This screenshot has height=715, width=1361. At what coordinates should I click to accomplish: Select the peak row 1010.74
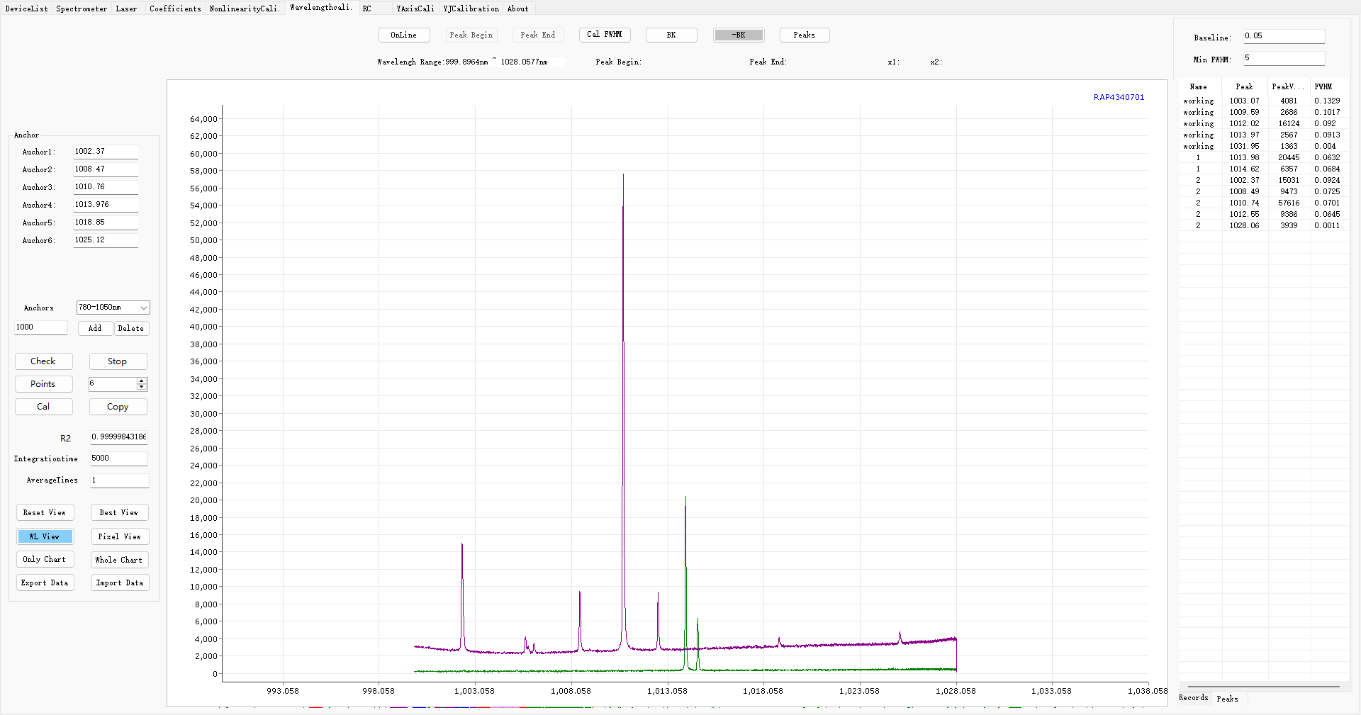1264,203
